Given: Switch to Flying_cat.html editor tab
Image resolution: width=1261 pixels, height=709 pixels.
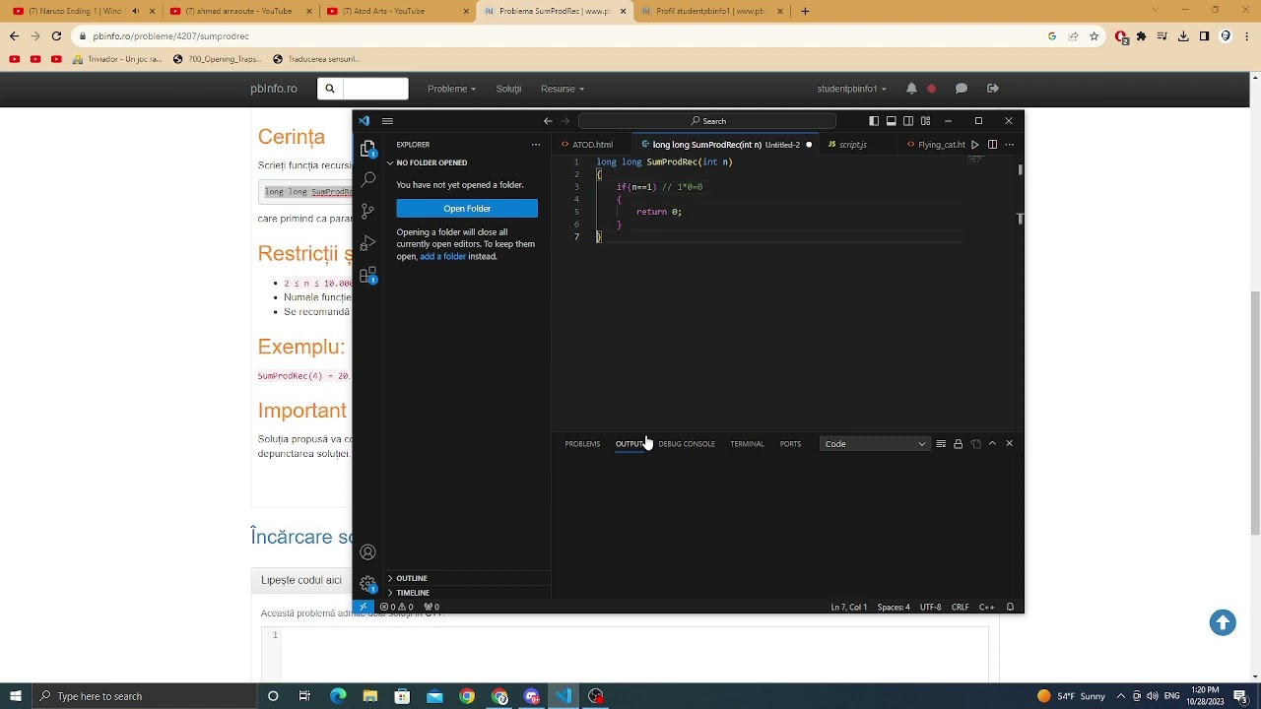Looking at the screenshot, I should (x=936, y=145).
